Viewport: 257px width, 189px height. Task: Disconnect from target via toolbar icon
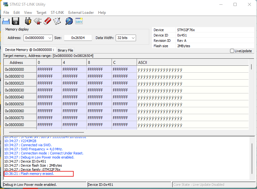(38, 21)
